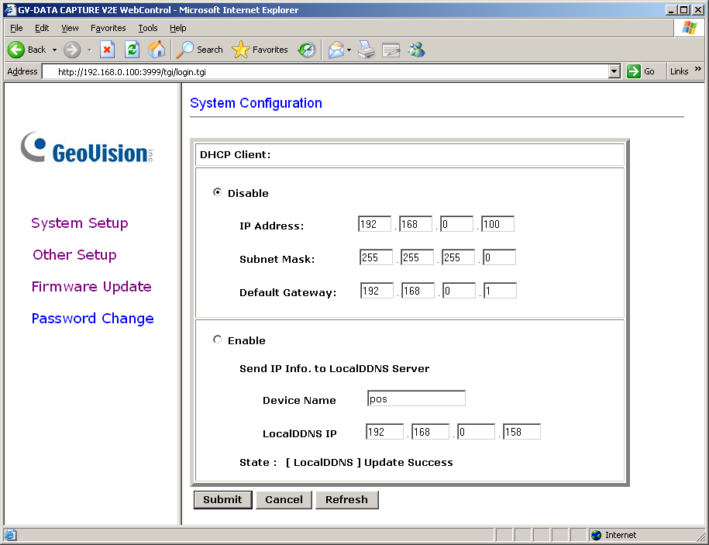Click the status bar page icon
Image resolution: width=709 pixels, height=545 pixels.
[11, 535]
